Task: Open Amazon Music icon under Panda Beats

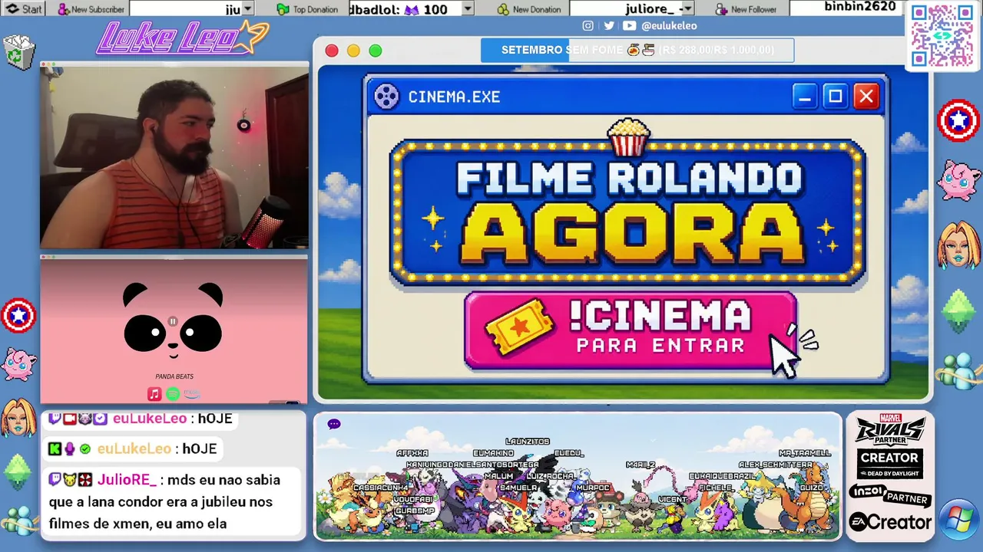Action: 192,394
